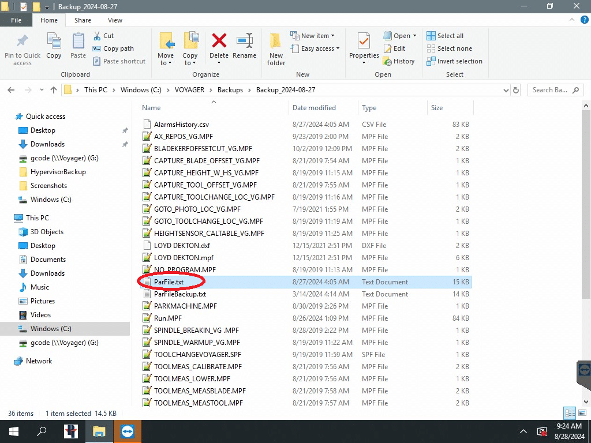Refresh the current folder view

point(516,90)
